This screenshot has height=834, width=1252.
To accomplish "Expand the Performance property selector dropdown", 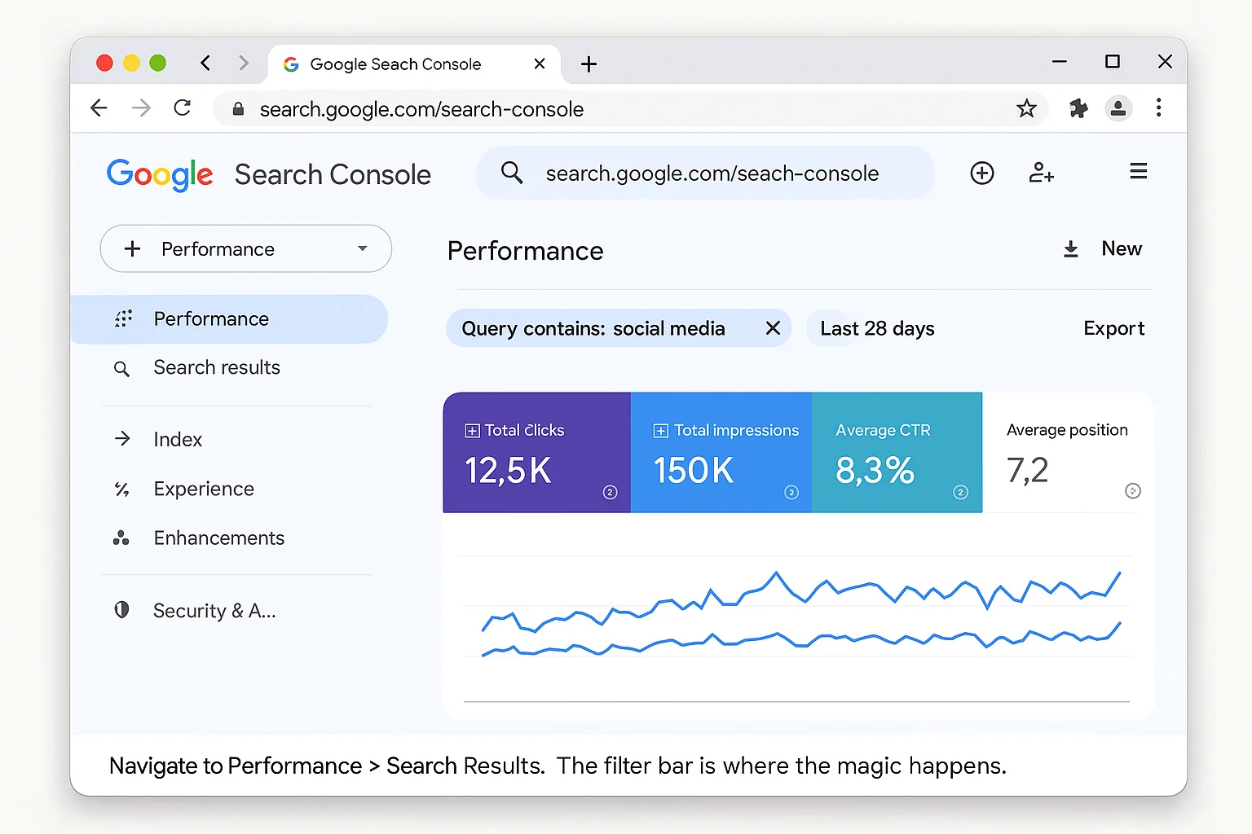I will (361, 248).
